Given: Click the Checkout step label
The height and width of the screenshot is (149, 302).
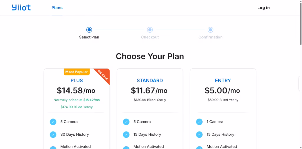Looking at the screenshot, I should tap(150, 37).
